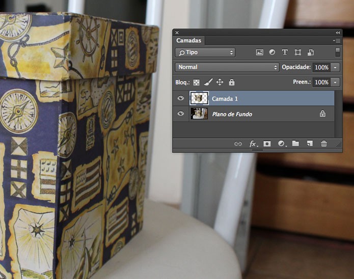Screen dimensions: 354x279
Task: Link layers chain icon
Action: point(238,144)
